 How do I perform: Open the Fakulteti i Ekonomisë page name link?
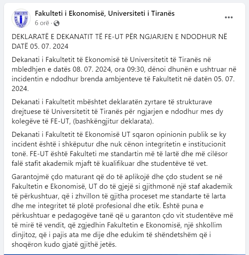tap(104, 14)
